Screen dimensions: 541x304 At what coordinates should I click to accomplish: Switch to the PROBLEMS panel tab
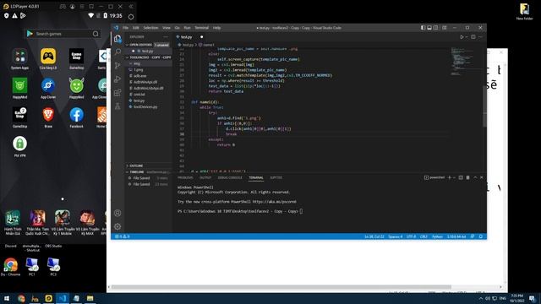[x=185, y=177]
